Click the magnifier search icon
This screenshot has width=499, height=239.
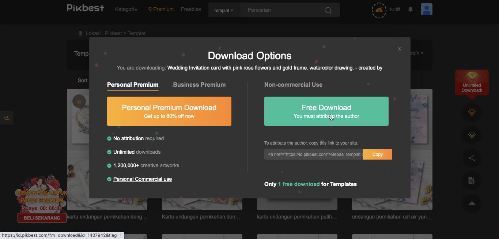[328, 10]
